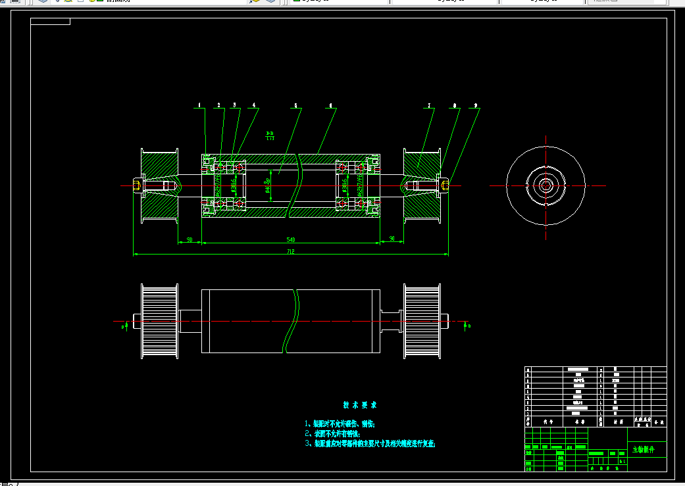
Task: Select the 540 length dimension text
Action: coord(290,240)
